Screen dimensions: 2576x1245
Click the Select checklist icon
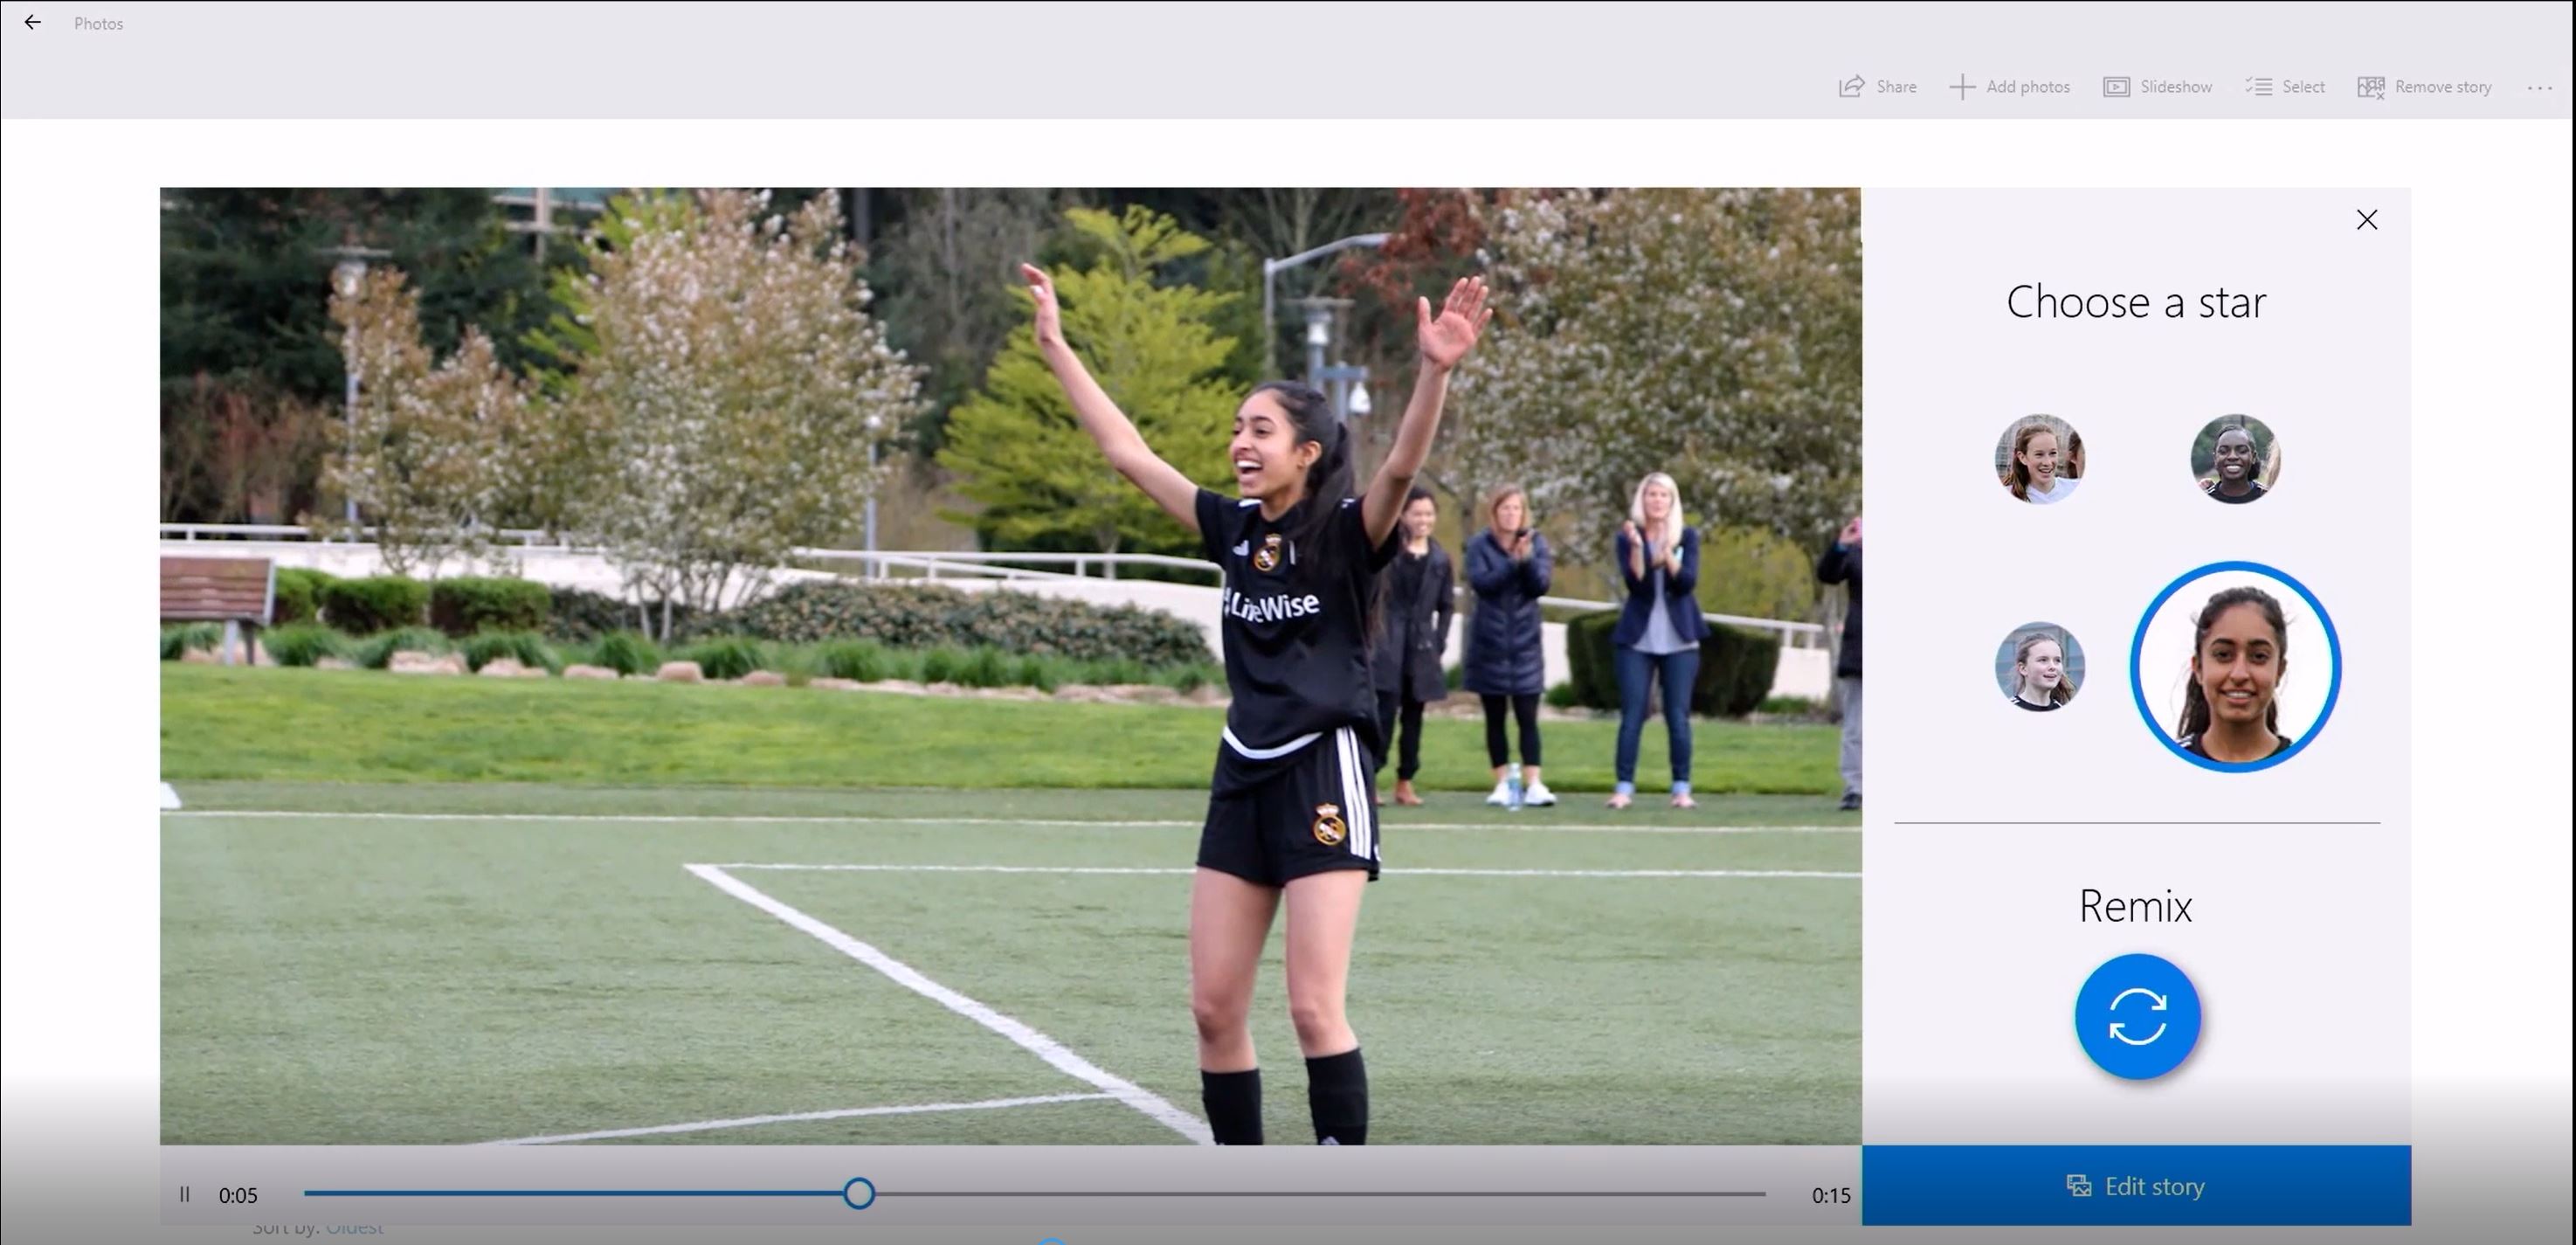(2258, 87)
